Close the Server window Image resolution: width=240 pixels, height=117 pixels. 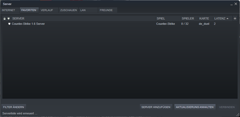[x=236, y=4]
